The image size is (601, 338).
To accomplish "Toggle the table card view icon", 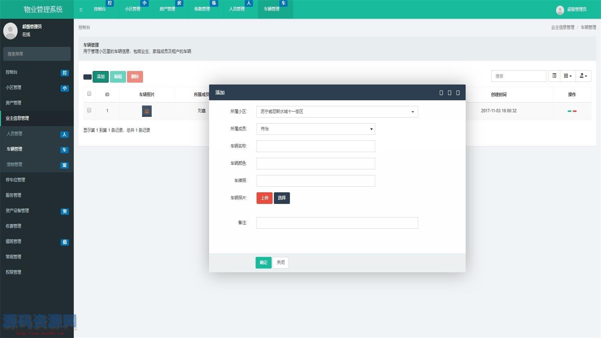I will click(554, 76).
